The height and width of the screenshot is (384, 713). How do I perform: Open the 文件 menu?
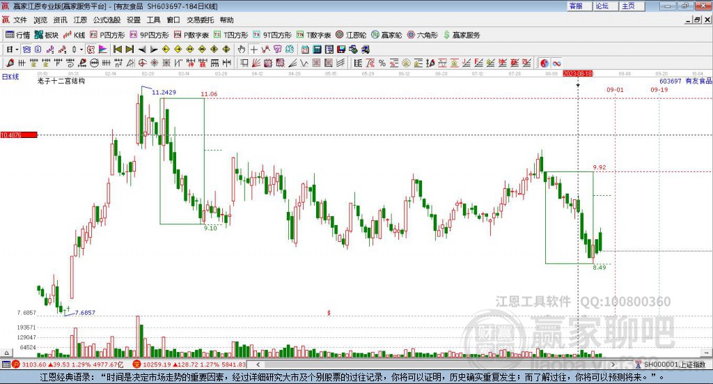point(20,20)
